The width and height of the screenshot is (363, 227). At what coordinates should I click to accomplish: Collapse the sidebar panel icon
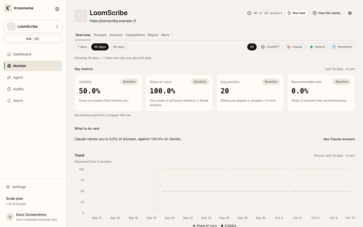[57, 9]
